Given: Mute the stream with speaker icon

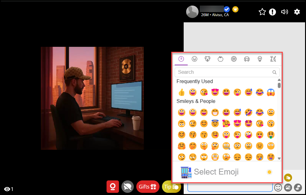Looking at the screenshot, I should [284, 12].
